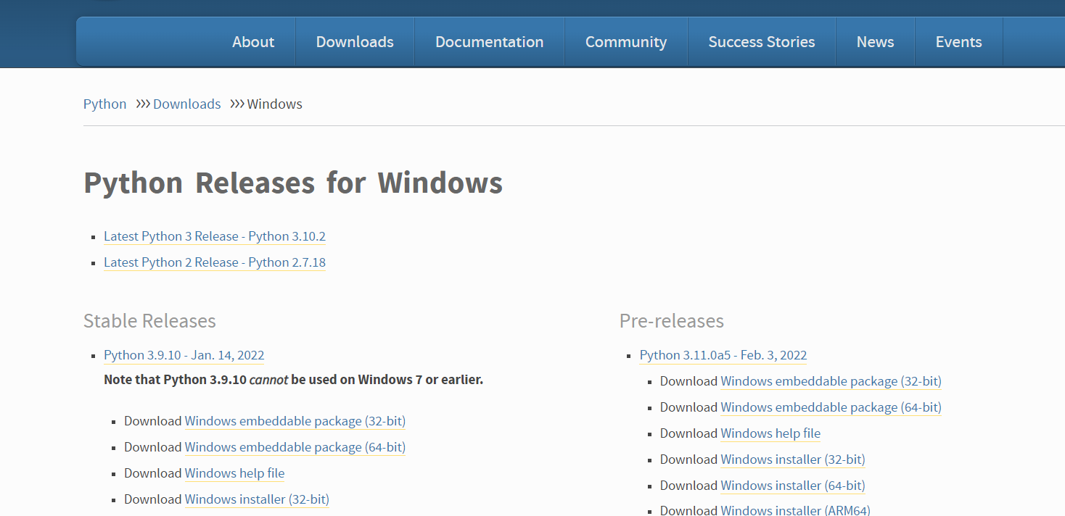Open the Community menu
This screenshot has width=1065, height=516.
[626, 42]
